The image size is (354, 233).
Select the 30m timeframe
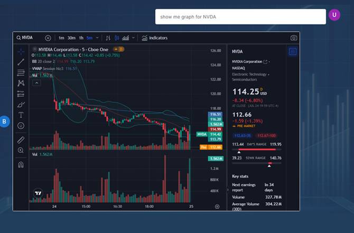pyautogui.click(x=71, y=38)
